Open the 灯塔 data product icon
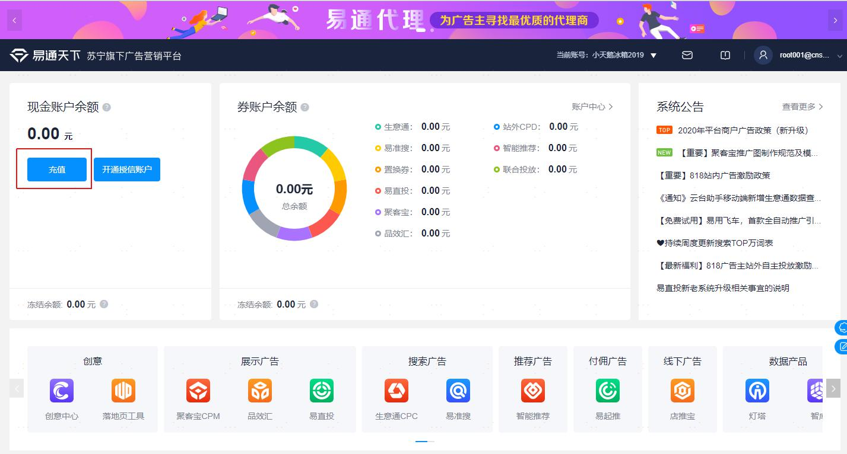Screen dimensions: 847x454 pyautogui.click(x=757, y=391)
